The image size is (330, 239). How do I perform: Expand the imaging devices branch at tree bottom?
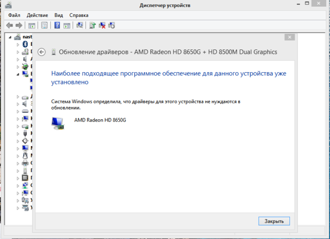(18, 208)
